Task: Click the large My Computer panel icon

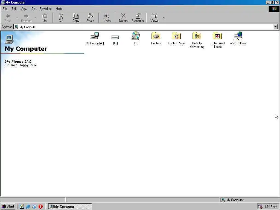Action: point(9,39)
